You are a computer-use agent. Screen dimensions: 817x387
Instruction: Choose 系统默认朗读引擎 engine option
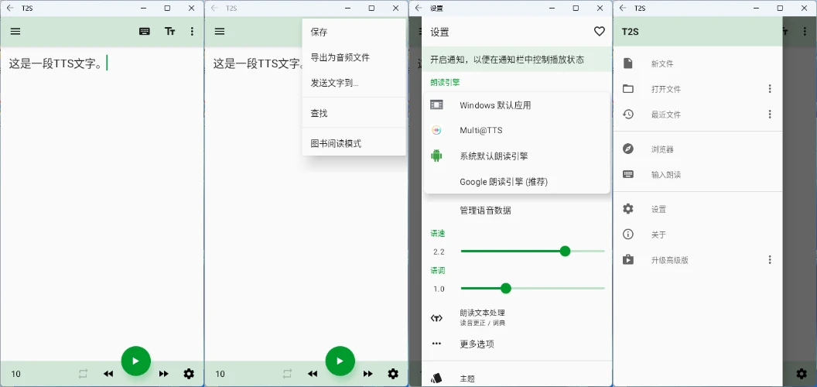pyautogui.click(x=493, y=156)
